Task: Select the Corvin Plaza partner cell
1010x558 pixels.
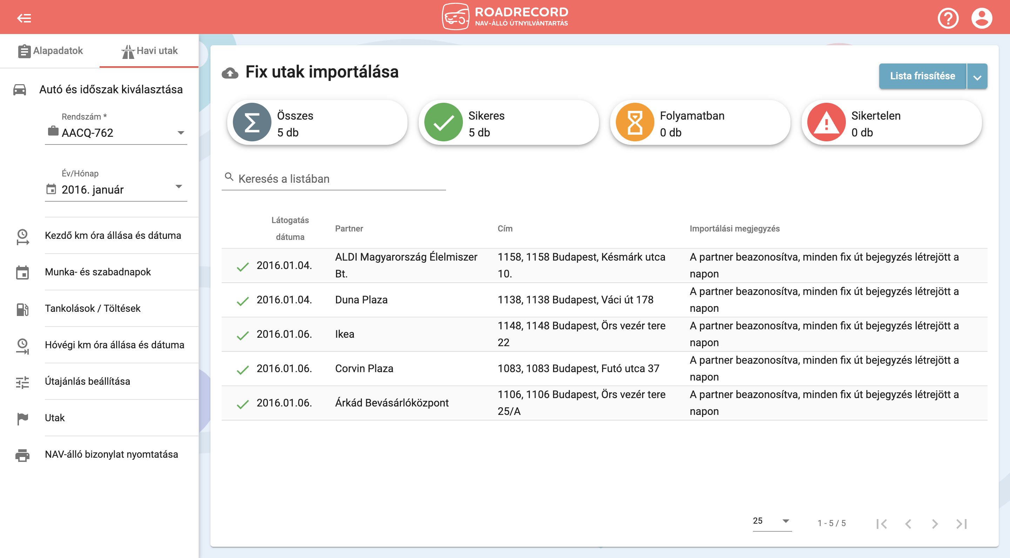Action: pos(364,369)
